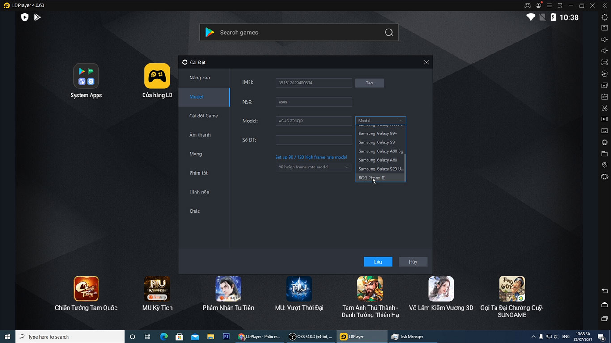Click the Tạo button next to IMEI
The width and height of the screenshot is (611, 343).
[369, 83]
